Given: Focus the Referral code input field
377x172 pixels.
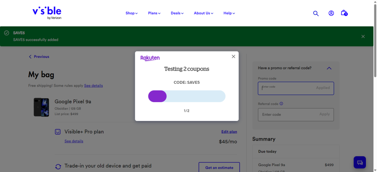Looking at the screenshot, I should (296, 115).
